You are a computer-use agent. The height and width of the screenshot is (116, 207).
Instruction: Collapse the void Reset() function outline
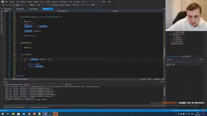click(15, 54)
